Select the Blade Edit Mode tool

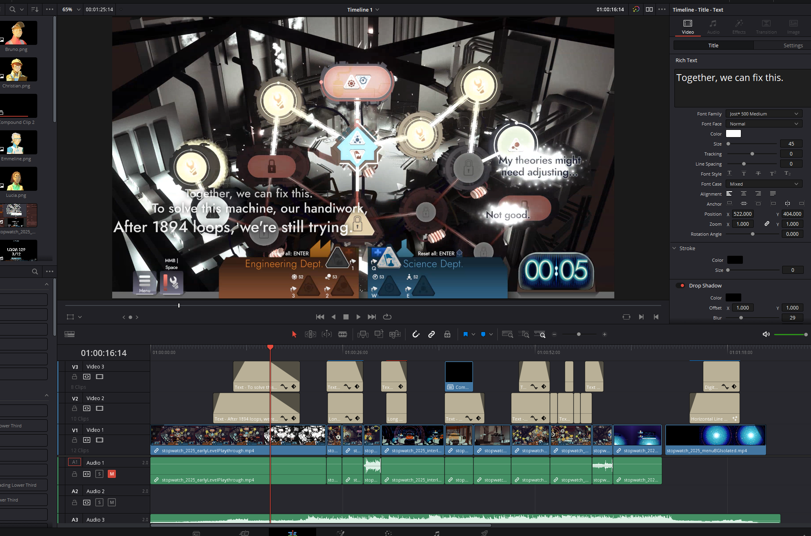pos(343,334)
